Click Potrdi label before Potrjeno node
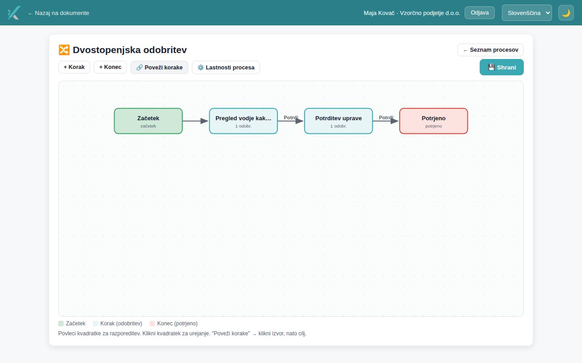Viewport: 582px width, 363px height. tap(386, 118)
